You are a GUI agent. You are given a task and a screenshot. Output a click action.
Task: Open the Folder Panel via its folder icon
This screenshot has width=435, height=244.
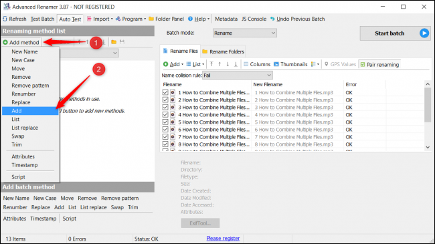[x=151, y=19]
